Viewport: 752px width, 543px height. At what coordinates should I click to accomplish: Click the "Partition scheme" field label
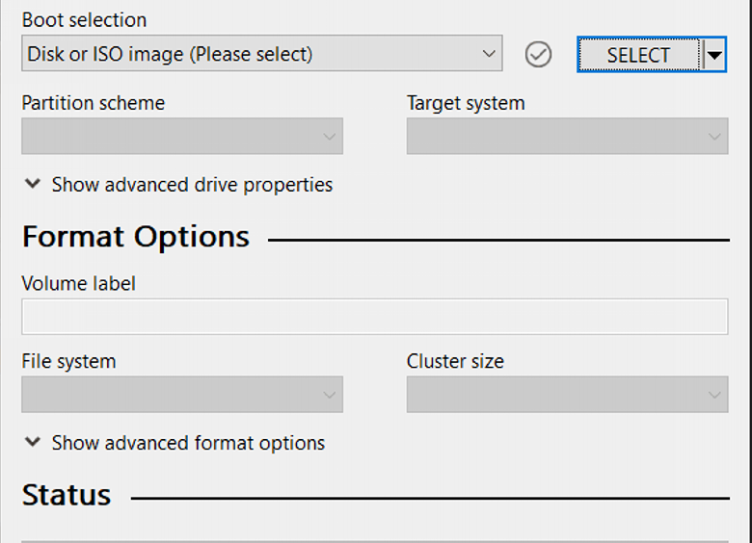point(94,103)
